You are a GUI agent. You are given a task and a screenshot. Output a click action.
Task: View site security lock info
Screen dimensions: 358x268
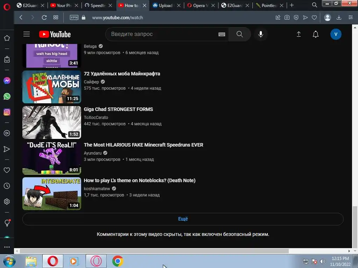click(x=84, y=17)
